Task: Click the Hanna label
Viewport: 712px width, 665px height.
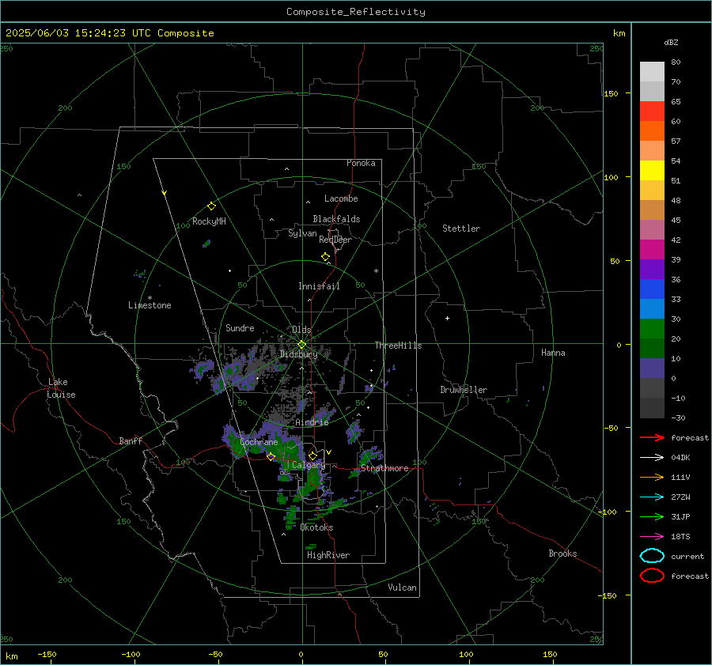Action: click(553, 353)
